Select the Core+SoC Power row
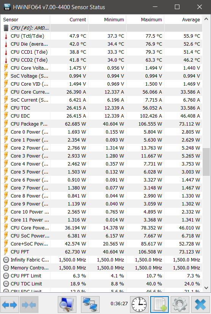 point(102,244)
